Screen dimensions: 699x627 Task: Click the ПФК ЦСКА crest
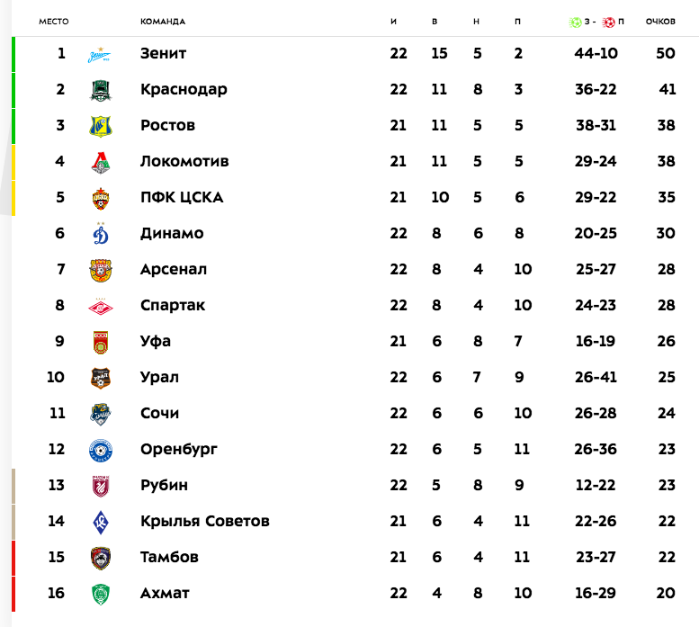point(101,198)
